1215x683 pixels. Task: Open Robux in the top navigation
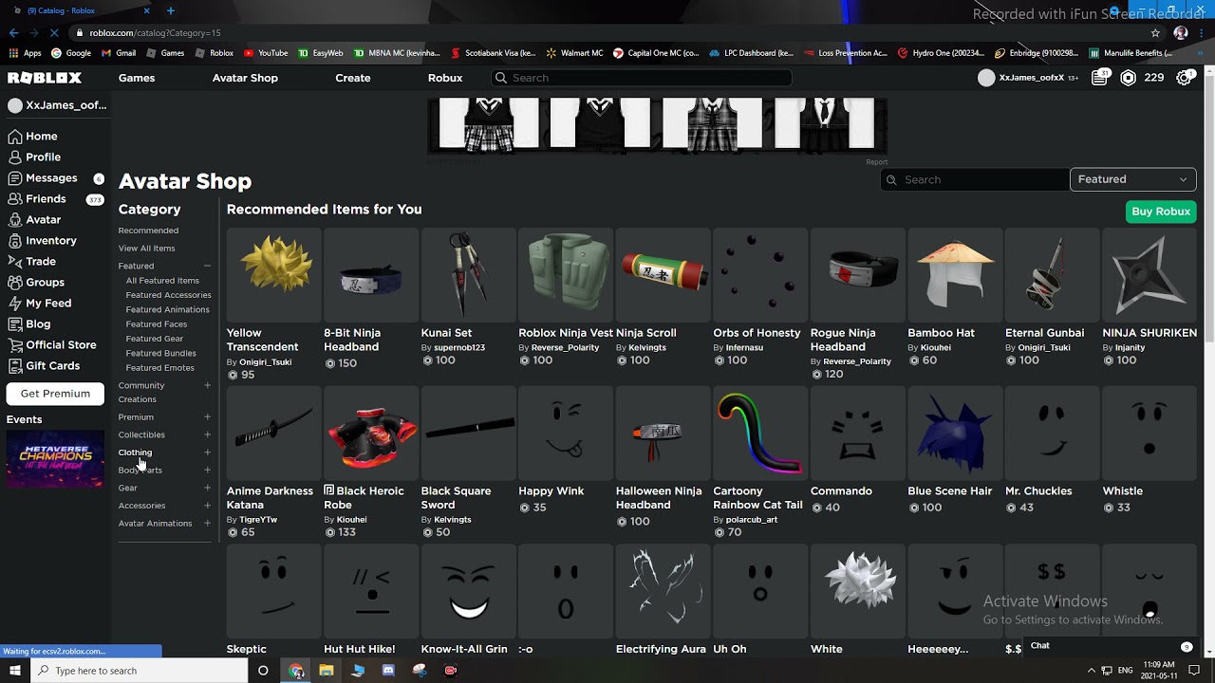445,78
